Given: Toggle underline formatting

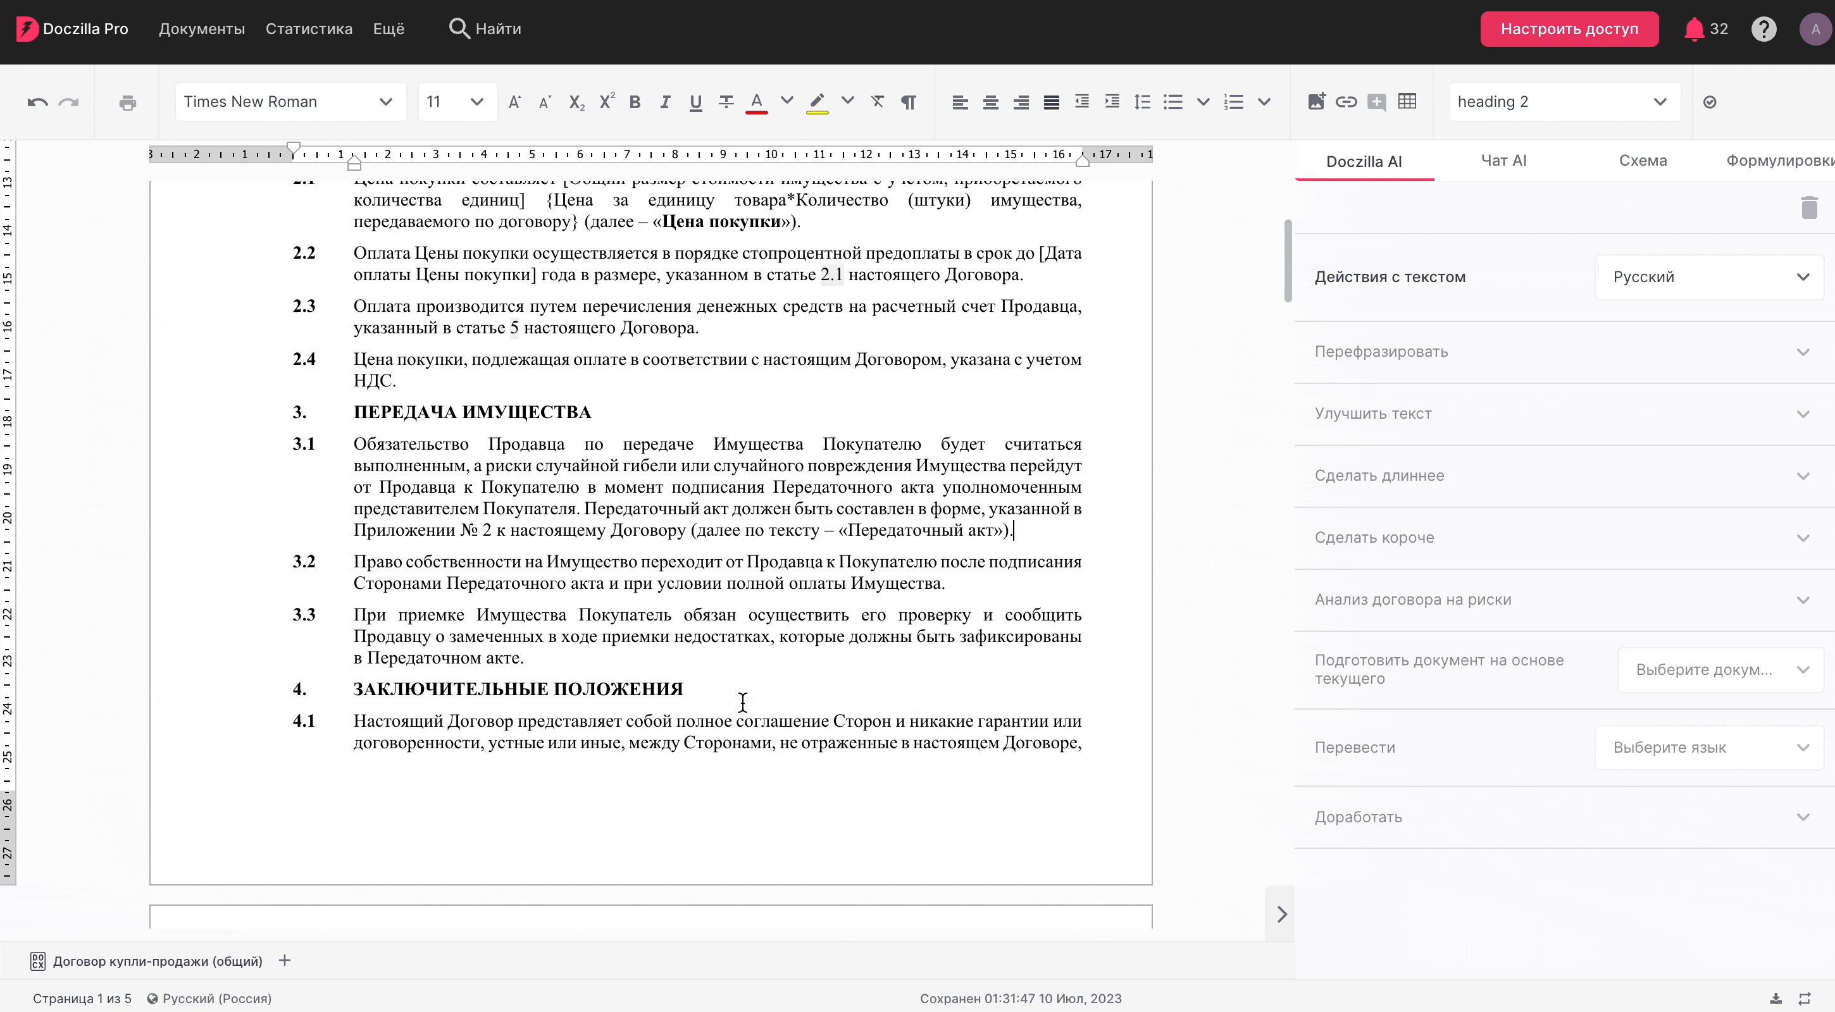Looking at the screenshot, I should [x=695, y=102].
